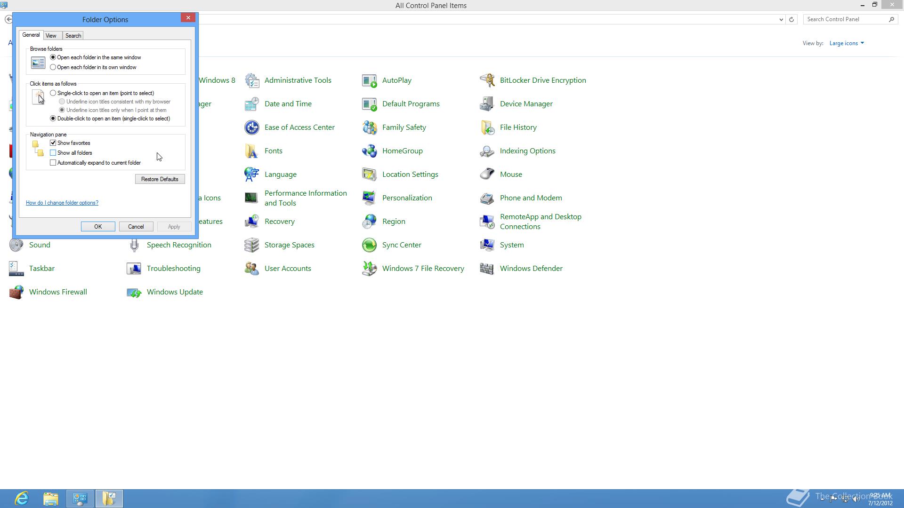Open the Indexing Options icon
Image resolution: width=904 pixels, height=508 pixels.
tap(487, 151)
